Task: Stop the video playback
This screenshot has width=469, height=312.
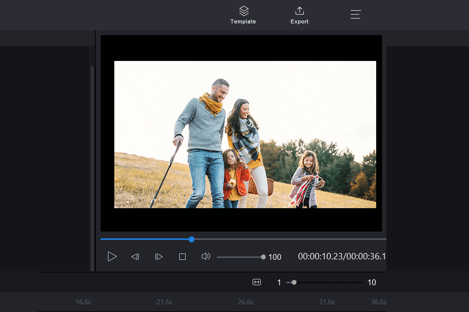Action: tap(182, 256)
